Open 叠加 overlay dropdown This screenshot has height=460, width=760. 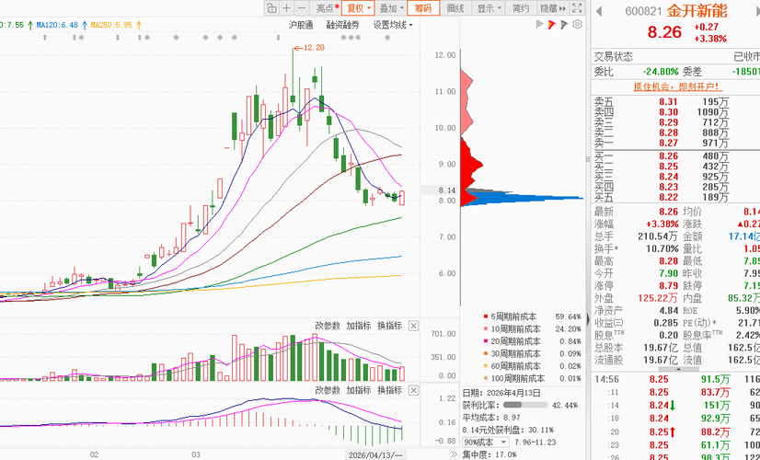click(391, 8)
